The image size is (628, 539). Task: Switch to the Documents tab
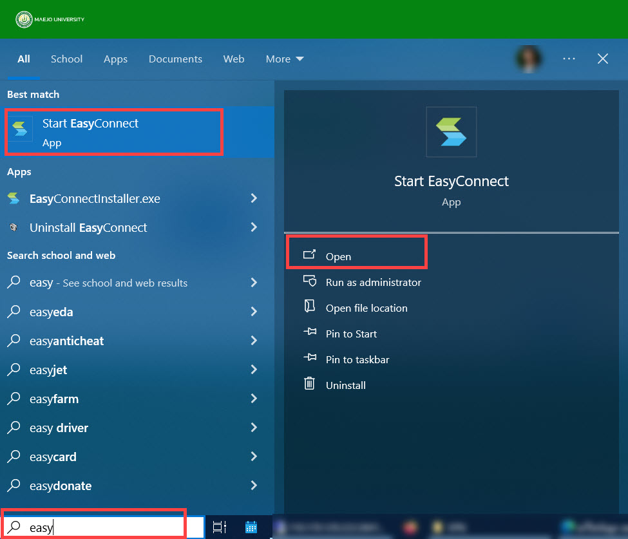pos(175,59)
